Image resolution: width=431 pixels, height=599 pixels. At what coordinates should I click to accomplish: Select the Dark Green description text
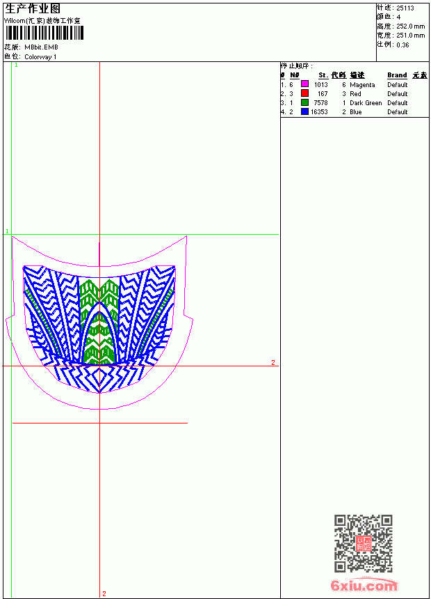[366, 103]
